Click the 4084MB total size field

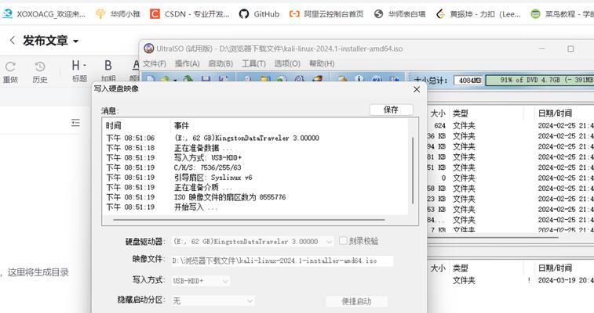468,80
